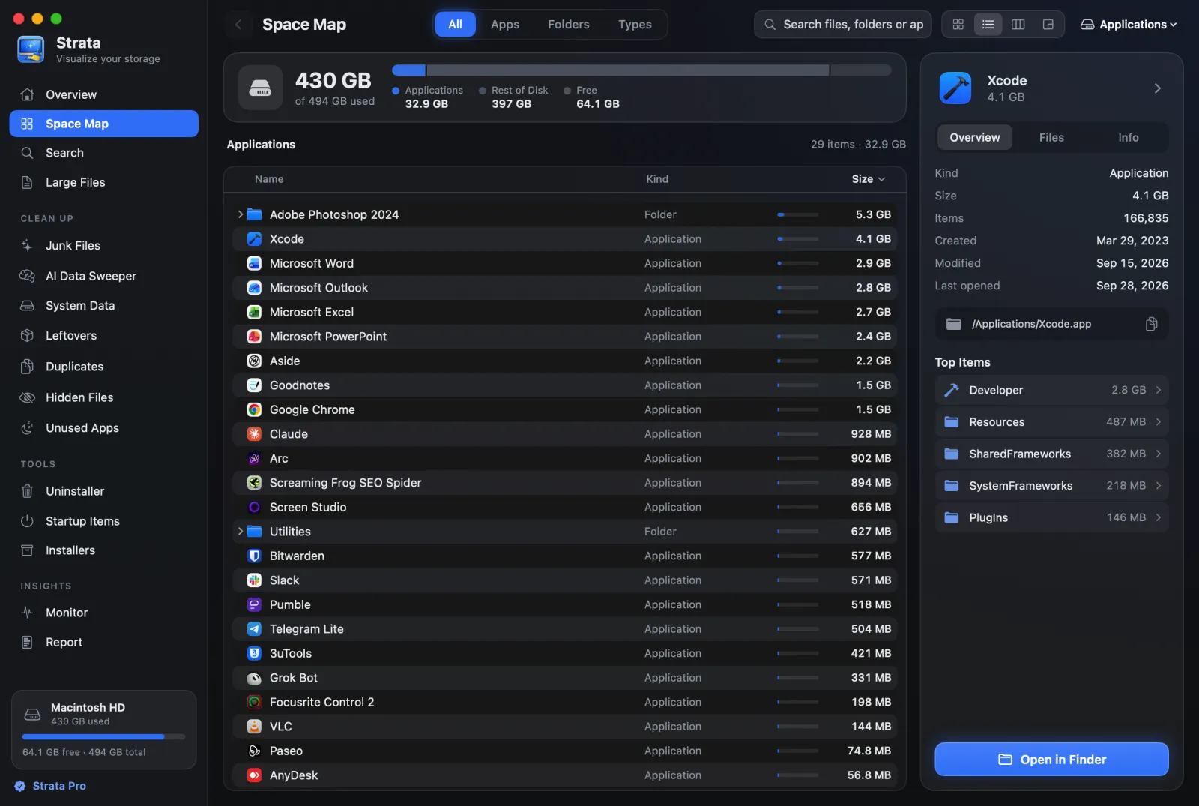
Task: Select the Folders filter tab
Action: pos(569,25)
